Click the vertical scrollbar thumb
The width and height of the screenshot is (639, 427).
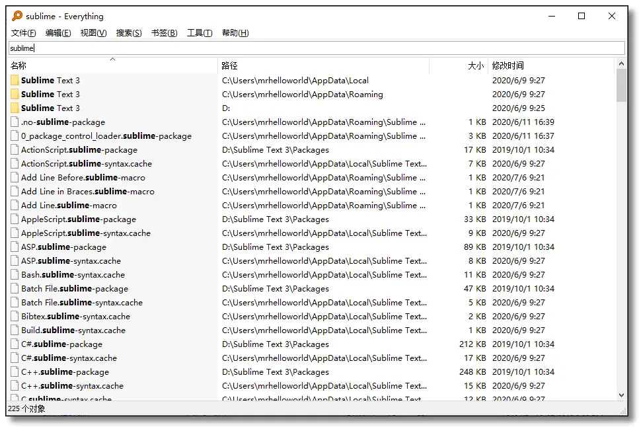coord(621,85)
